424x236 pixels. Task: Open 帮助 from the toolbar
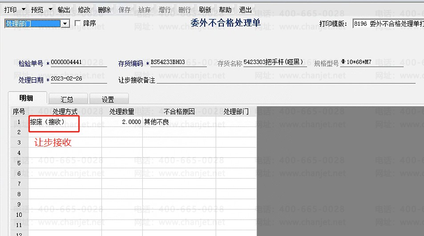point(225,10)
